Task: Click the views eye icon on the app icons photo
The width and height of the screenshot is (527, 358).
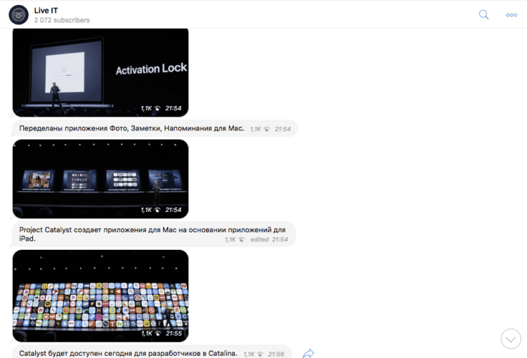Action: coord(158,333)
